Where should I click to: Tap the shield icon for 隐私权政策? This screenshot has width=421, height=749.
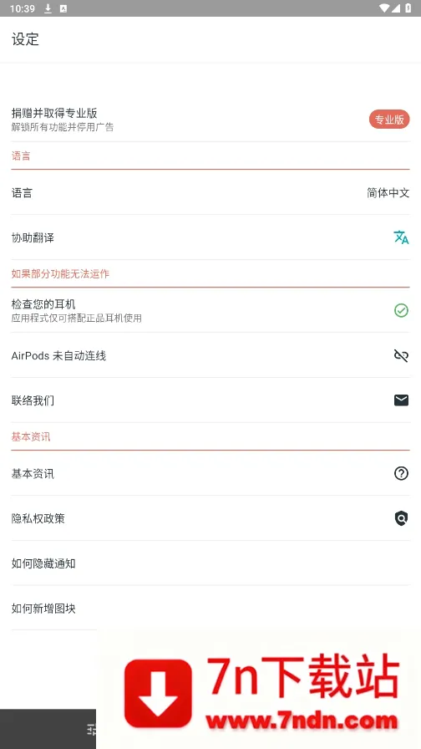(x=402, y=518)
